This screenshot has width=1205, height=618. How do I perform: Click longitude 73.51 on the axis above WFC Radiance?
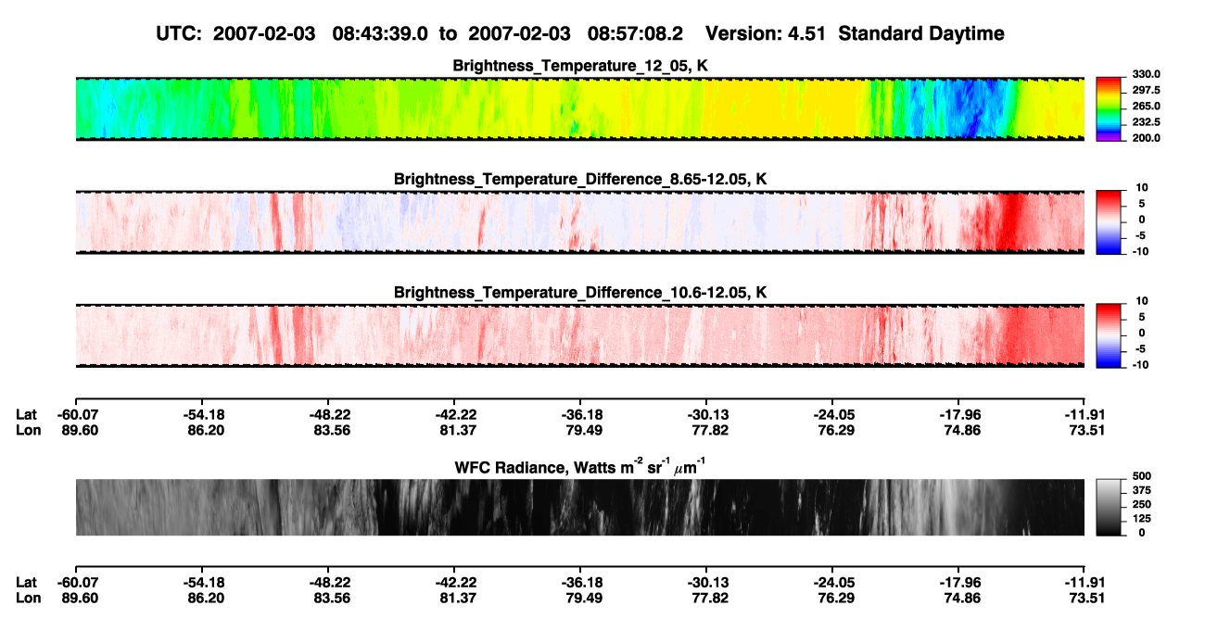1084,430
